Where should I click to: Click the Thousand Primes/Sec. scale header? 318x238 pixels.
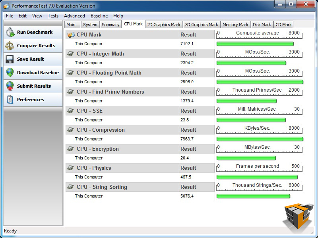(259, 92)
